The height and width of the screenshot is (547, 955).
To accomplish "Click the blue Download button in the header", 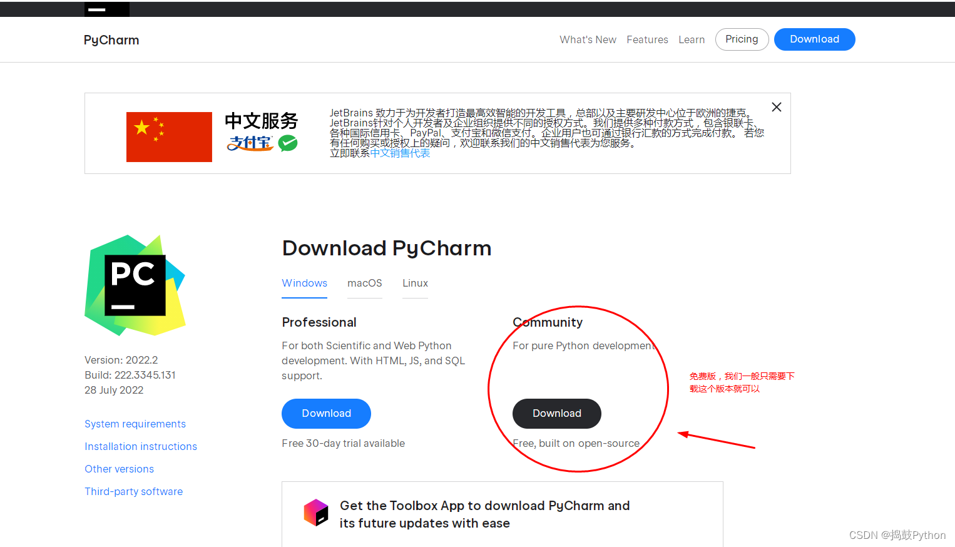I will (814, 39).
